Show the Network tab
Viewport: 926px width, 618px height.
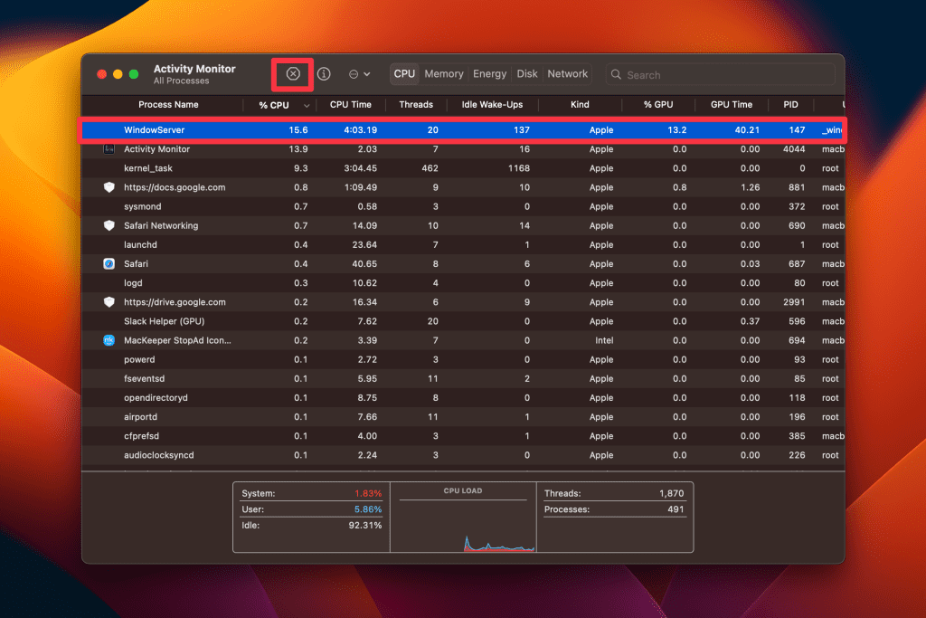tap(567, 74)
